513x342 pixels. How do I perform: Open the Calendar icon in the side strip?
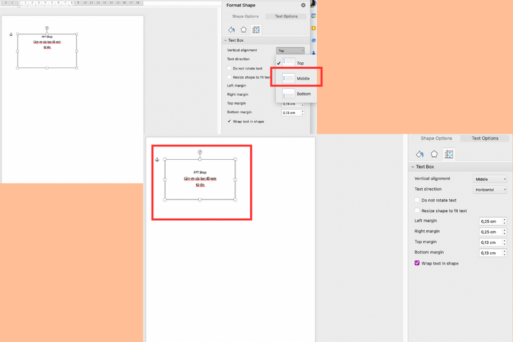(x=314, y=15)
